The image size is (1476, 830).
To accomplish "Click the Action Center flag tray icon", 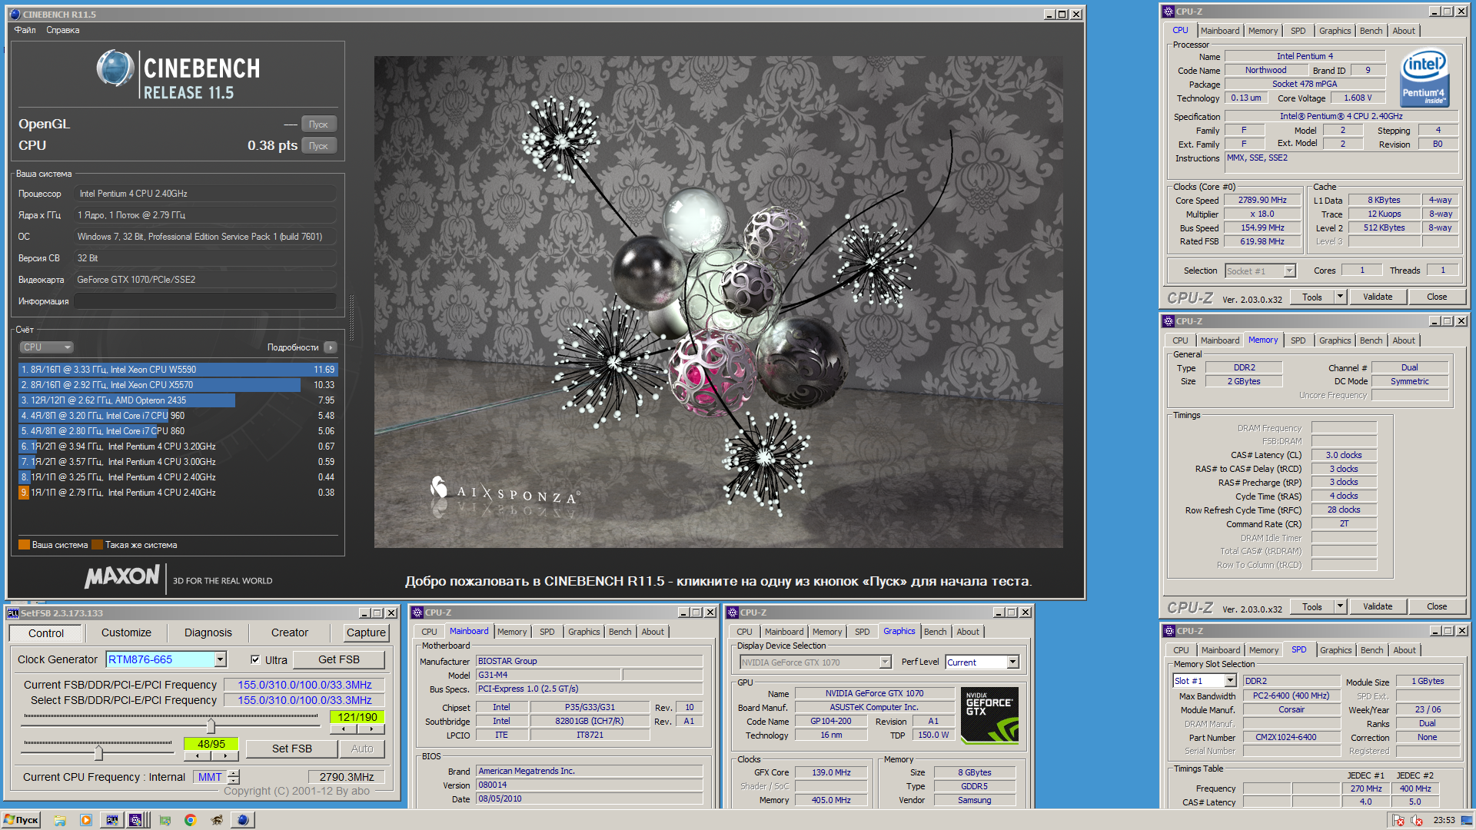I will pyautogui.click(x=1400, y=820).
